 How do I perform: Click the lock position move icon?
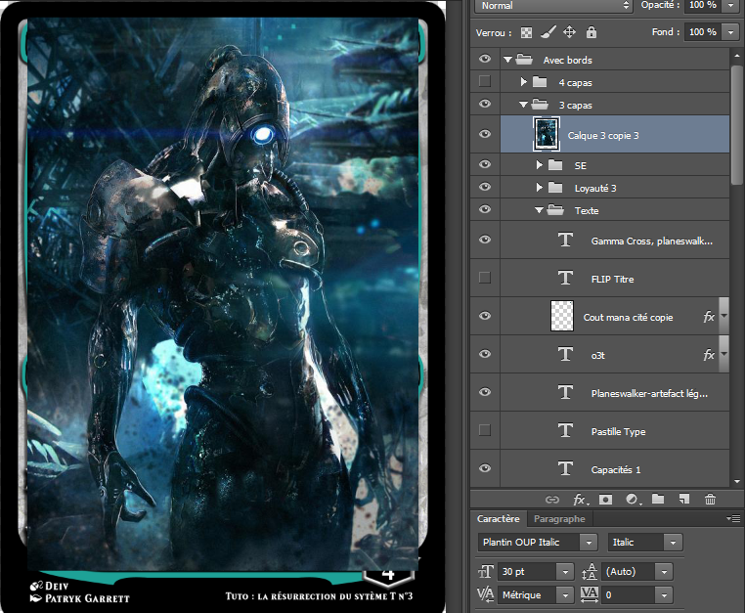569,32
